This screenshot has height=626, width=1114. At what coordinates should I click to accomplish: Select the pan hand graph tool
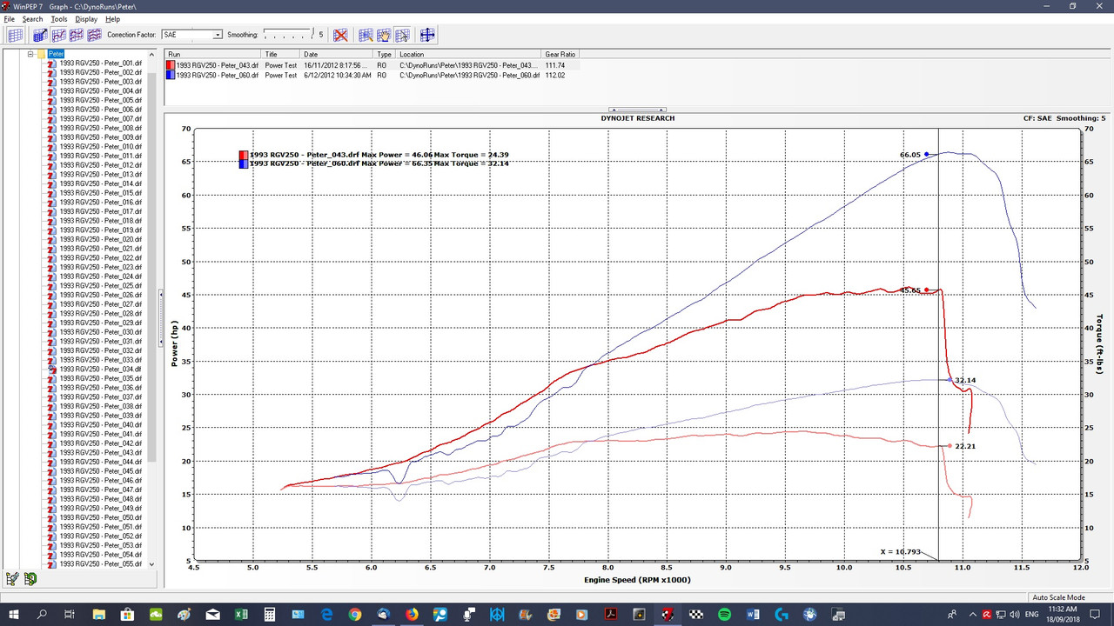click(x=384, y=35)
